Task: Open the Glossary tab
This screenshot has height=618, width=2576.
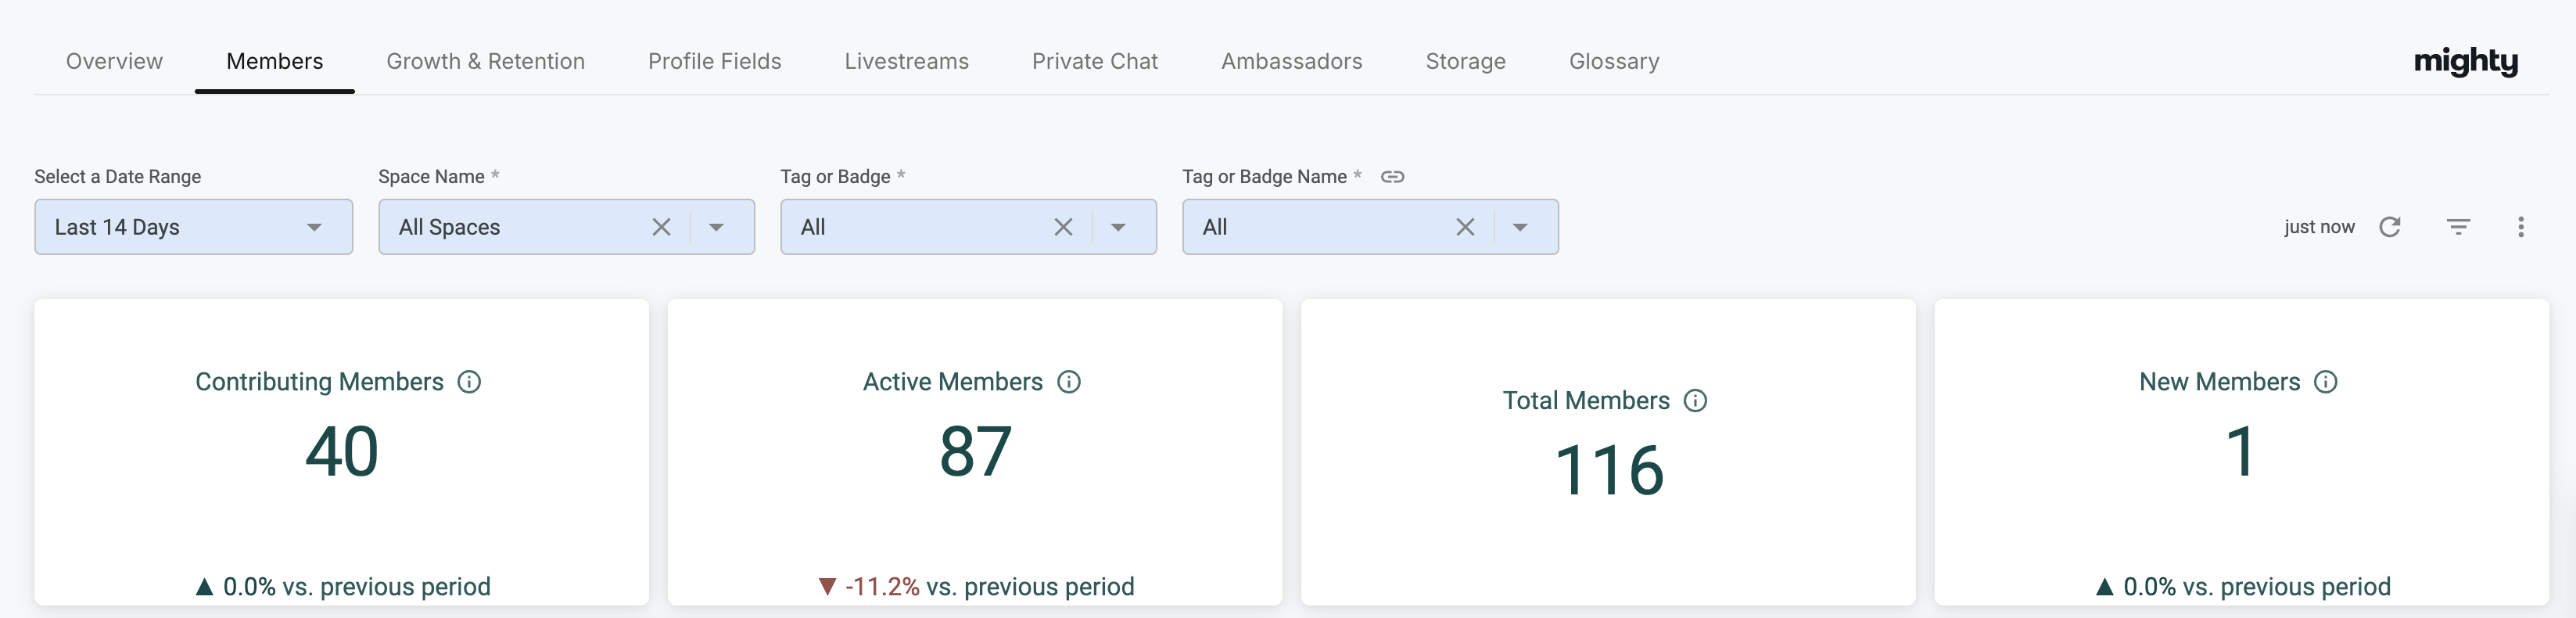Action: (1614, 61)
